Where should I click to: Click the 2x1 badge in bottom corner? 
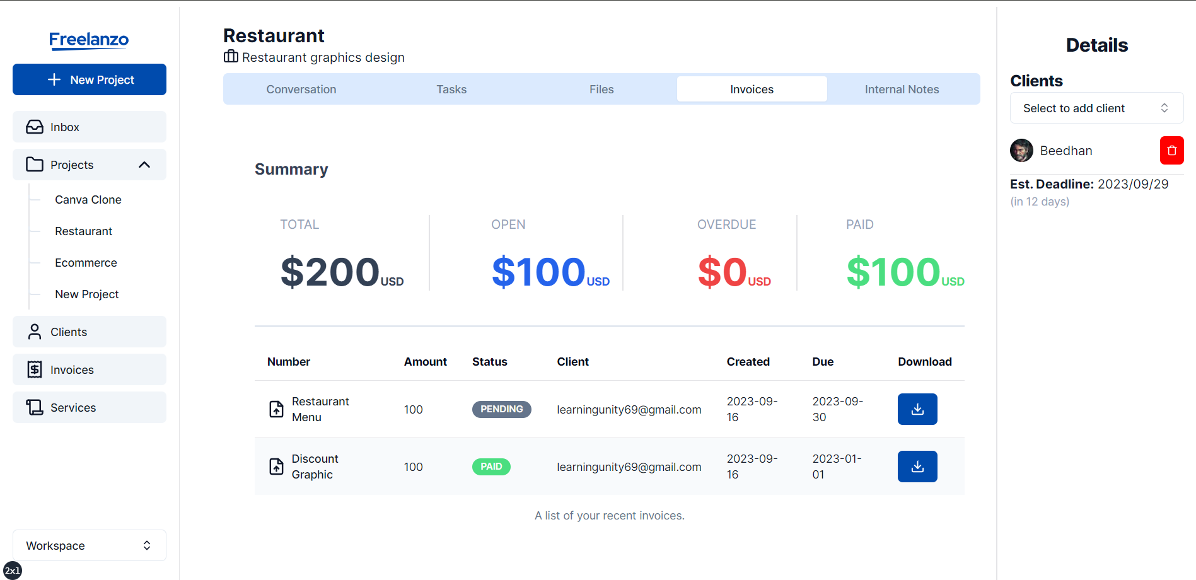tap(13, 571)
